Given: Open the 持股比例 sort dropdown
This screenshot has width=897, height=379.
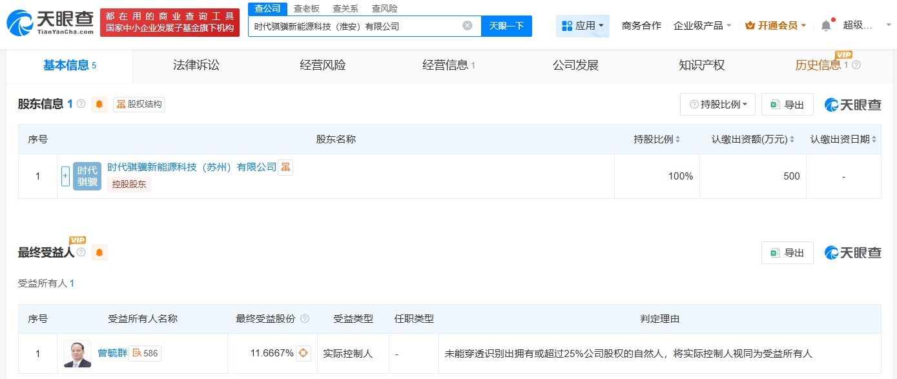Looking at the screenshot, I should [x=717, y=104].
